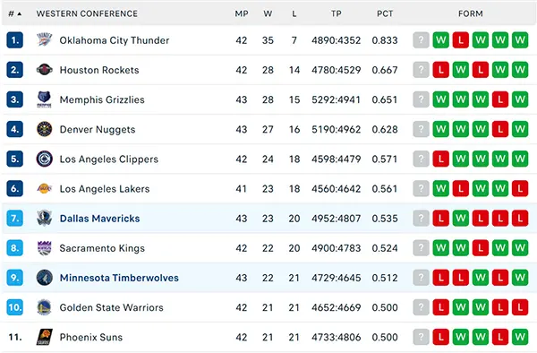Click Lakers' most recent L form badge
The height and width of the screenshot is (353, 537).
click(520, 188)
